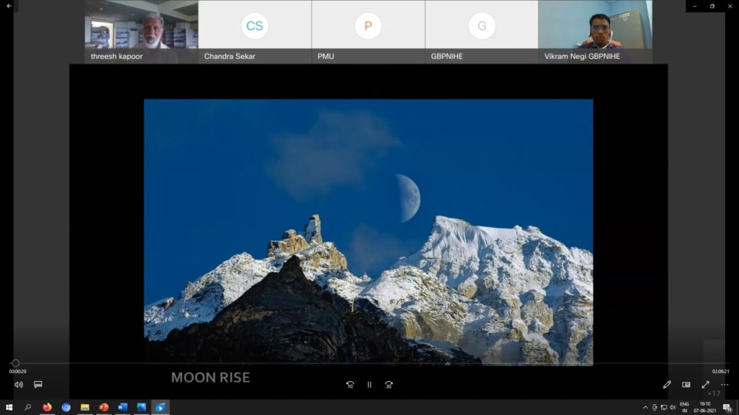The width and height of the screenshot is (739, 415).
Task: Pause the video playback
Action: pyautogui.click(x=369, y=385)
